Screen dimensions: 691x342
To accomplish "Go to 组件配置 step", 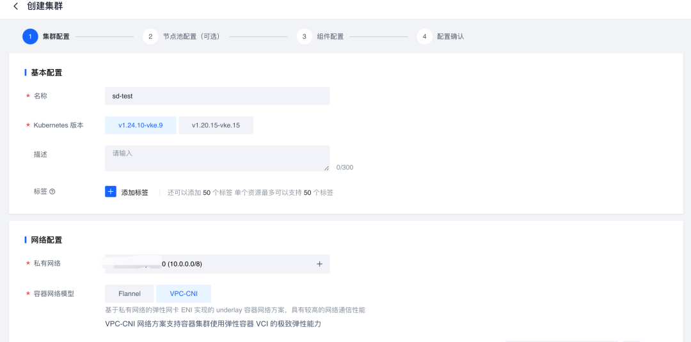I will 330,36.
